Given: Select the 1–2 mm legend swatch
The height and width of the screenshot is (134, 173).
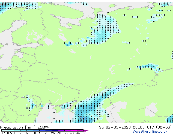Looking at the screenshot, I should [x=17, y=130].
